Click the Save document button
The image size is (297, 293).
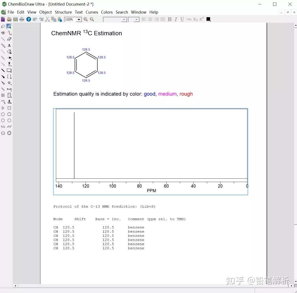15,19
